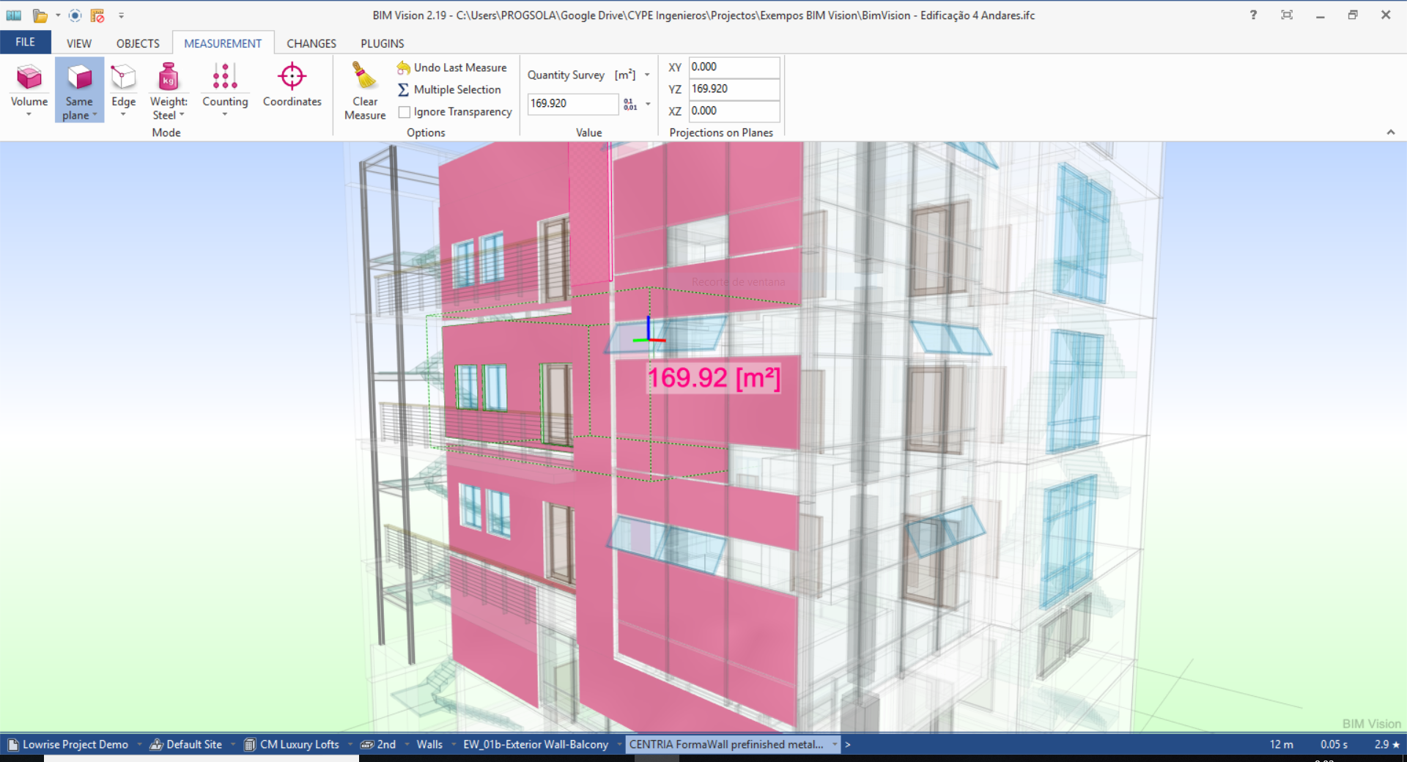Viewport: 1407px width, 762px height.
Task: Click the YZ projection value field
Action: (x=734, y=89)
